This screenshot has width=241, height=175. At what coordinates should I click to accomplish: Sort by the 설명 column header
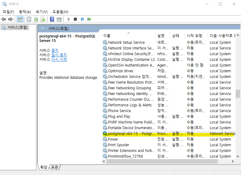pos(163,36)
